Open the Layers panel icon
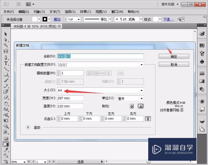The width and height of the screenshot is (208, 165). (x=202, y=121)
